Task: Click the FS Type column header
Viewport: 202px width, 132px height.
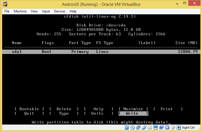Action: [105, 43]
